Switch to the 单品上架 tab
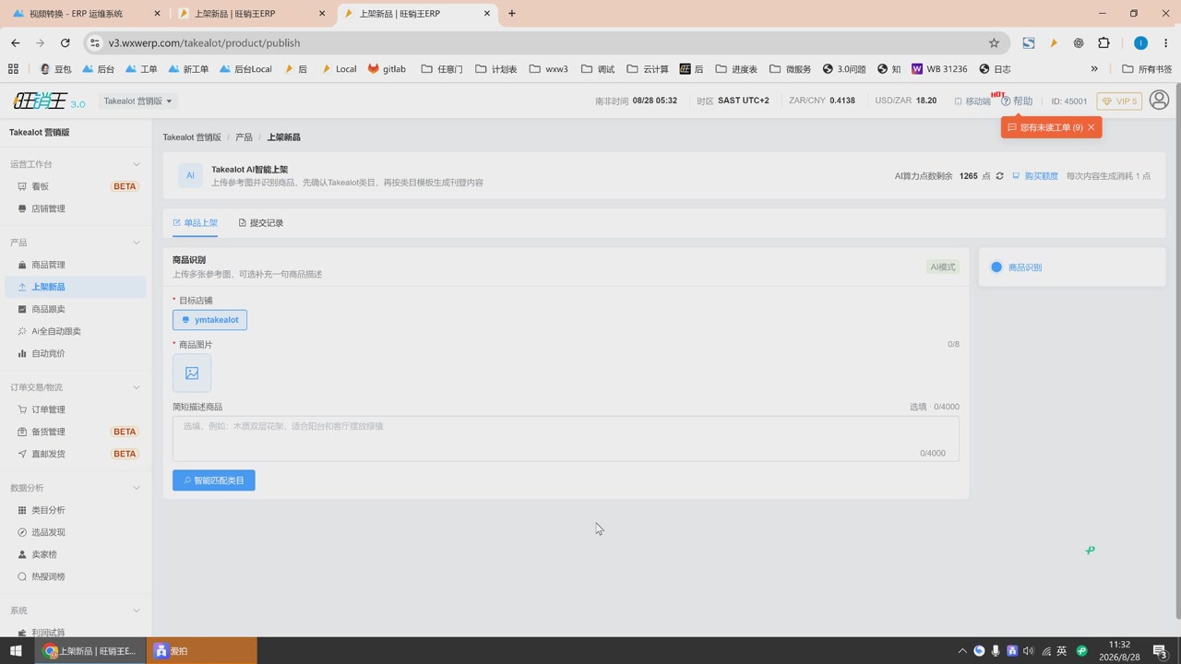Image resolution: width=1181 pixels, height=664 pixels. (196, 223)
